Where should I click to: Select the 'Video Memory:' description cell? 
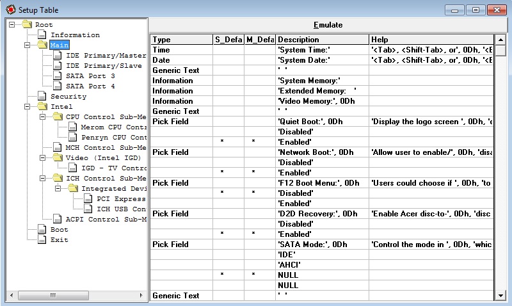[x=323, y=101]
